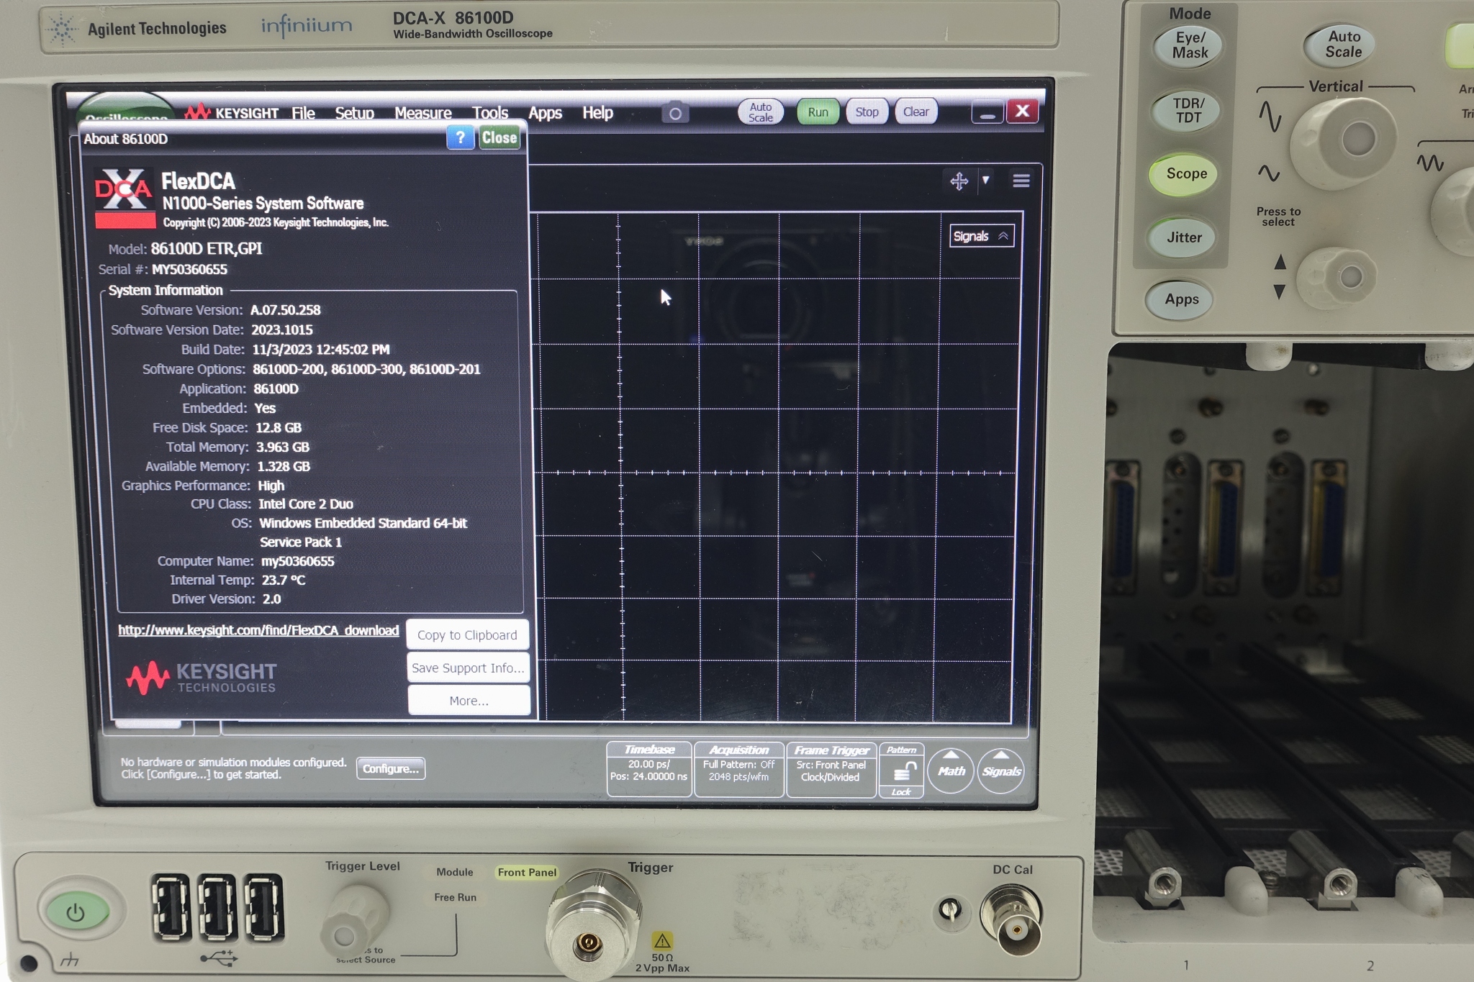
Task: Open the Signals round button at bottom
Action: tap(1001, 770)
